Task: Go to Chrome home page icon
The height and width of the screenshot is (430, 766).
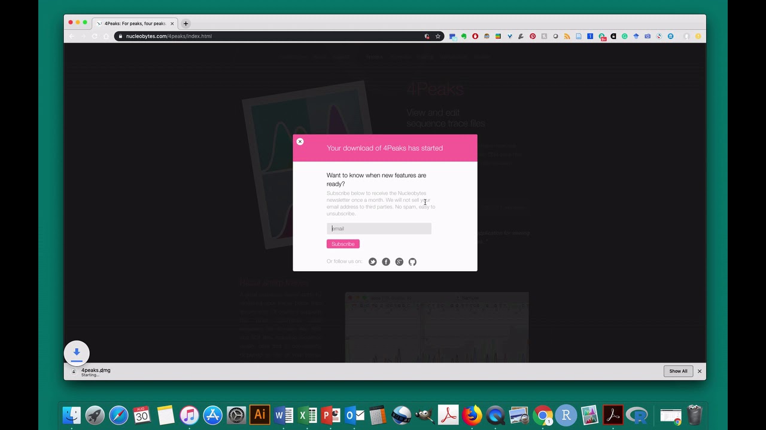Action: coord(106,36)
